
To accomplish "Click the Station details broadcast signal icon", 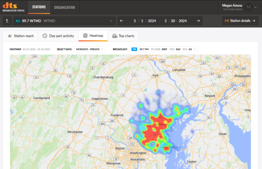I will point(227,21).
